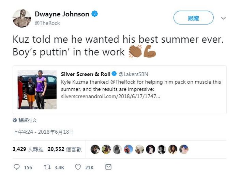Click the envelope direct message icon
This screenshot has height=178, width=240.
[x=108, y=167]
